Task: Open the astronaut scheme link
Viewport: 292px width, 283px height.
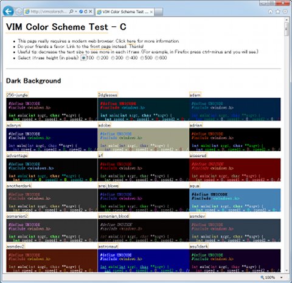Action: pos(108,246)
